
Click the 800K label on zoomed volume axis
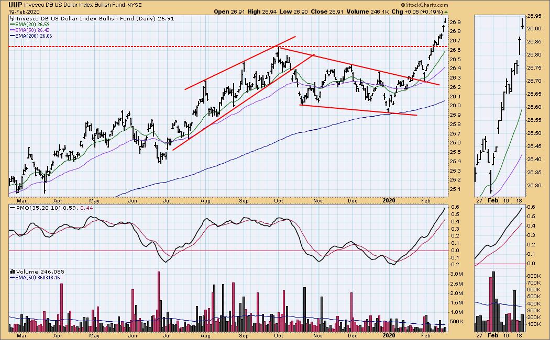pos(534,276)
